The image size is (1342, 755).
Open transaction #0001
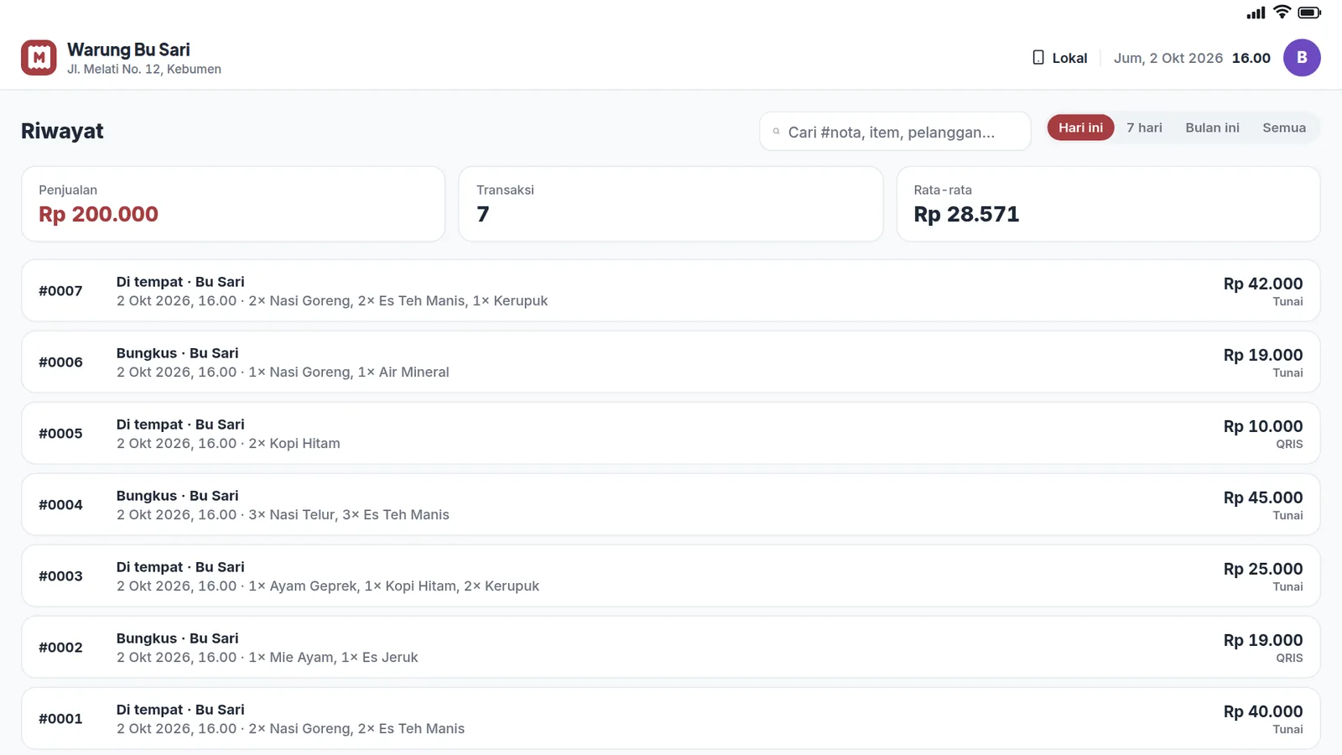pyautogui.click(x=671, y=718)
